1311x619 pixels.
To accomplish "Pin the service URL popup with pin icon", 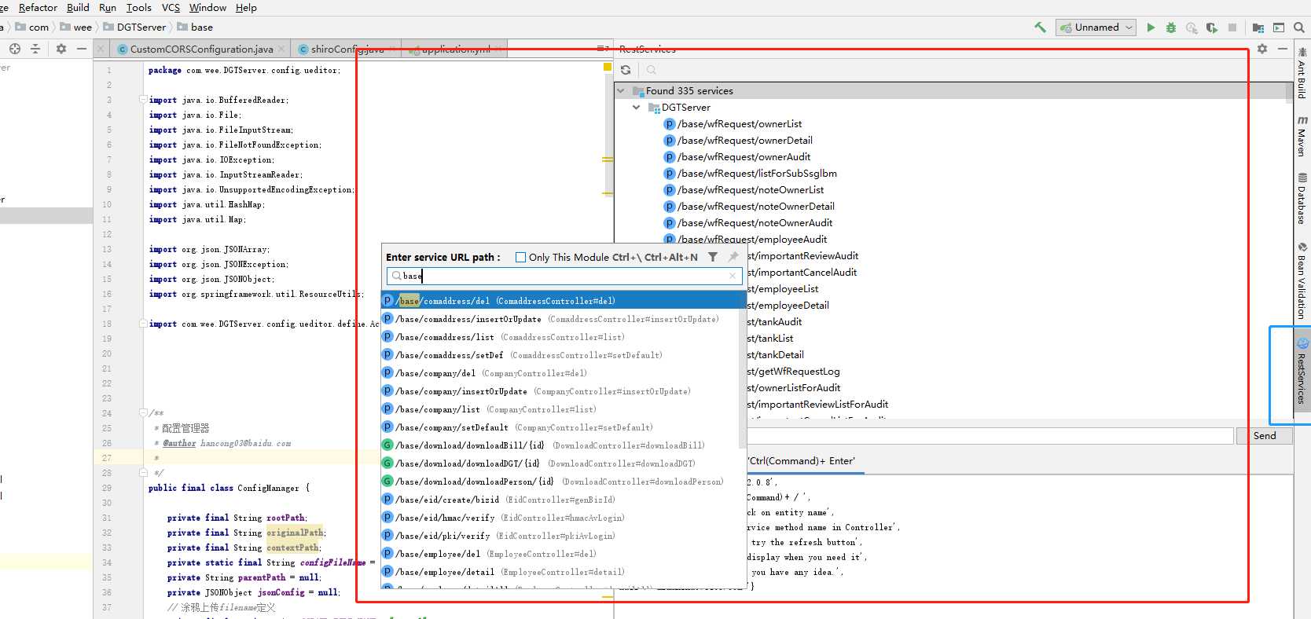I will (x=733, y=257).
